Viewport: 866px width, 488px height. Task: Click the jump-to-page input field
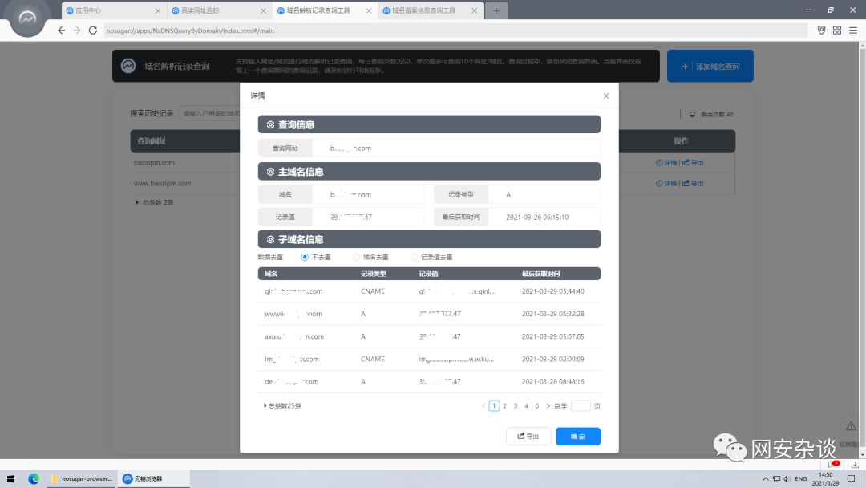[581, 405]
